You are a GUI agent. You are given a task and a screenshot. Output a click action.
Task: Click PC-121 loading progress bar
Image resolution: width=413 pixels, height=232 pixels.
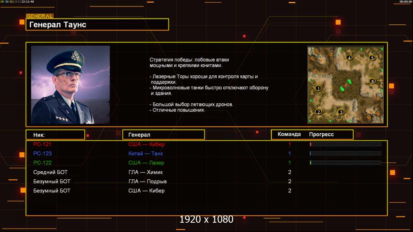pyautogui.click(x=346, y=144)
